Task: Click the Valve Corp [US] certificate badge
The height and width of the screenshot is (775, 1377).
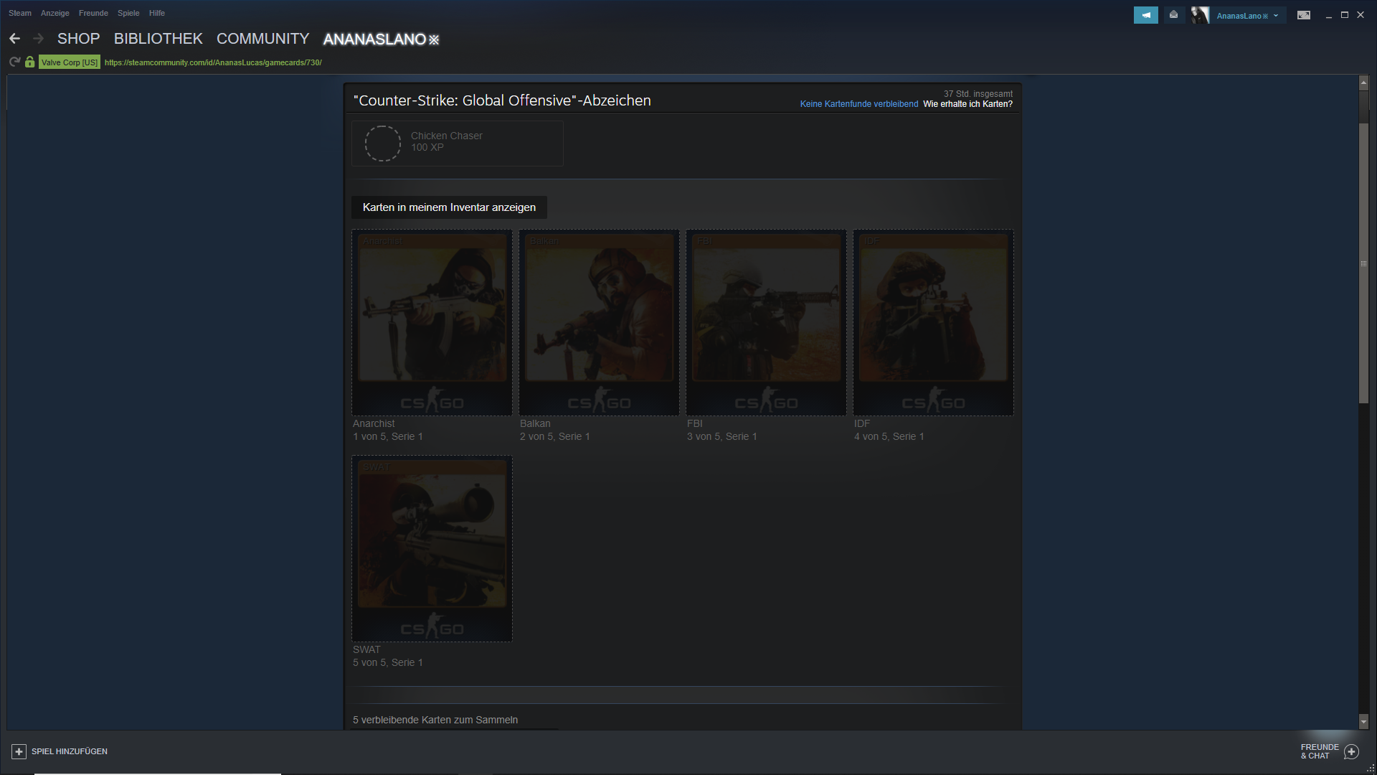Action: (x=69, y=62)
